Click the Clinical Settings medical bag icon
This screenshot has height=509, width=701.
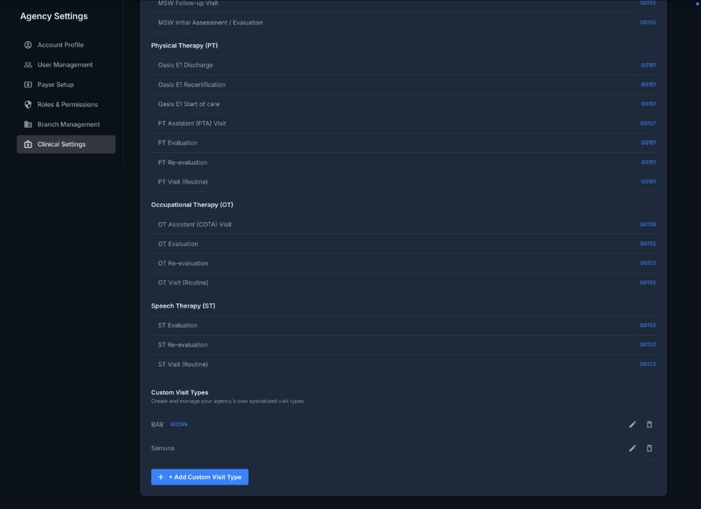[x=27, y=144]
